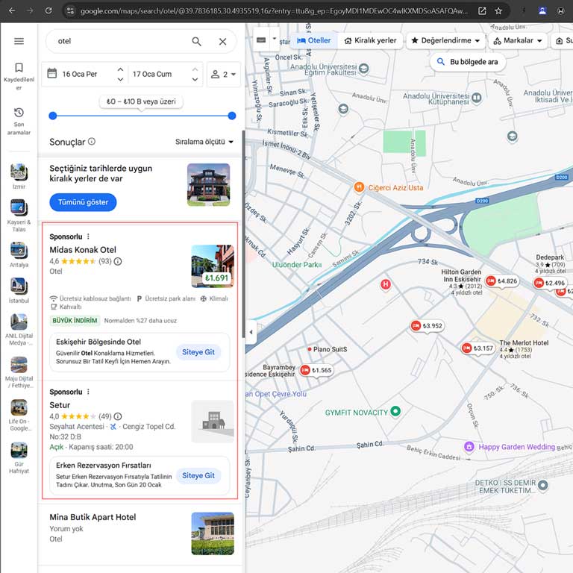Open the Midas Konak Otel sponsored options menu

click(x=88, y=237)
